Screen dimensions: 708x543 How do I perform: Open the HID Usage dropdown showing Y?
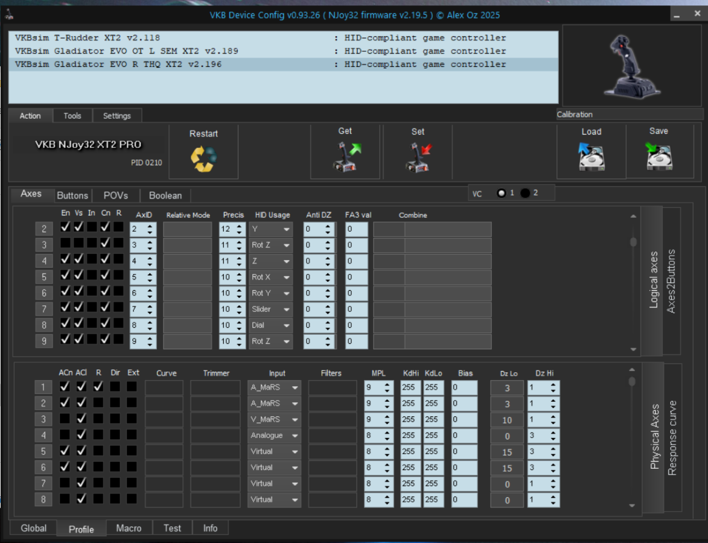tap(271, 229)
